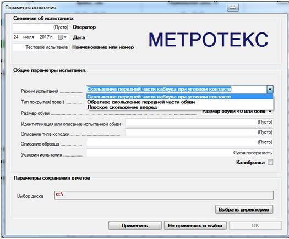Click the Выбрать директорию button
This screenshot has height=239, width=289.
pyautogui.click(x=244, y=209)
